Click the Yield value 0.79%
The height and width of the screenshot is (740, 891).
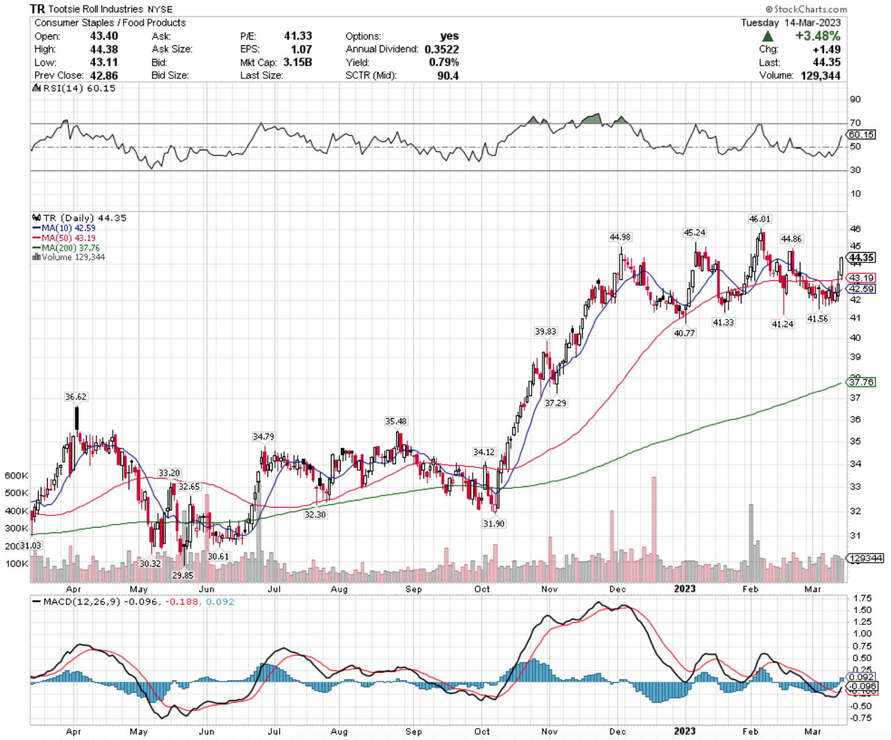point(444,62)
